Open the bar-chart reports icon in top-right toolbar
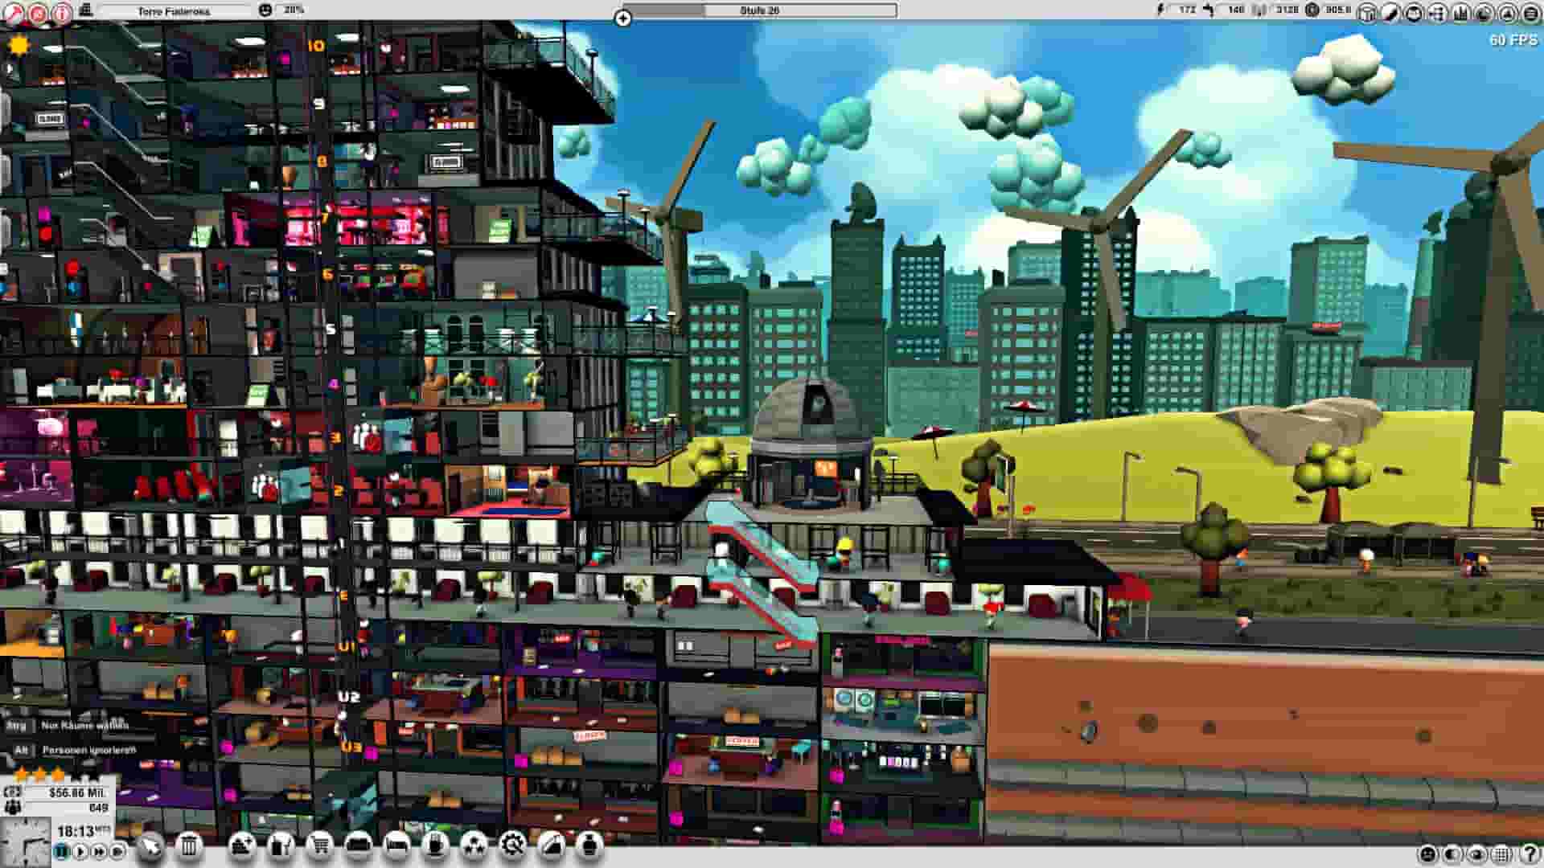 (x=1460, y=12)
